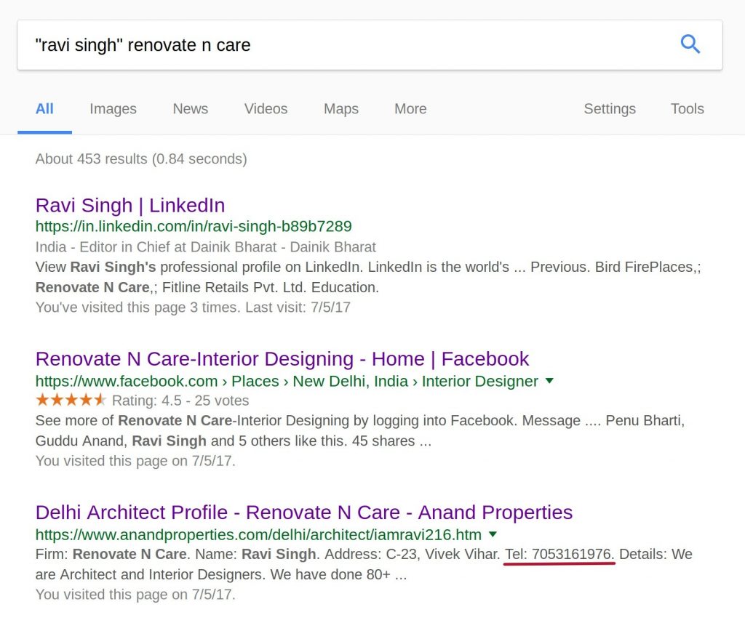The width and height of the screenshot is (745, 623).
Task: Expand the More search options menu
Action: click(x=410, y=109)
